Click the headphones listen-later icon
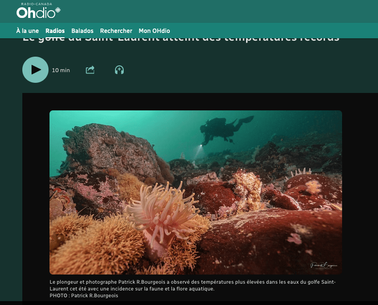The image size is (378, 305). [x=119, y=70]
